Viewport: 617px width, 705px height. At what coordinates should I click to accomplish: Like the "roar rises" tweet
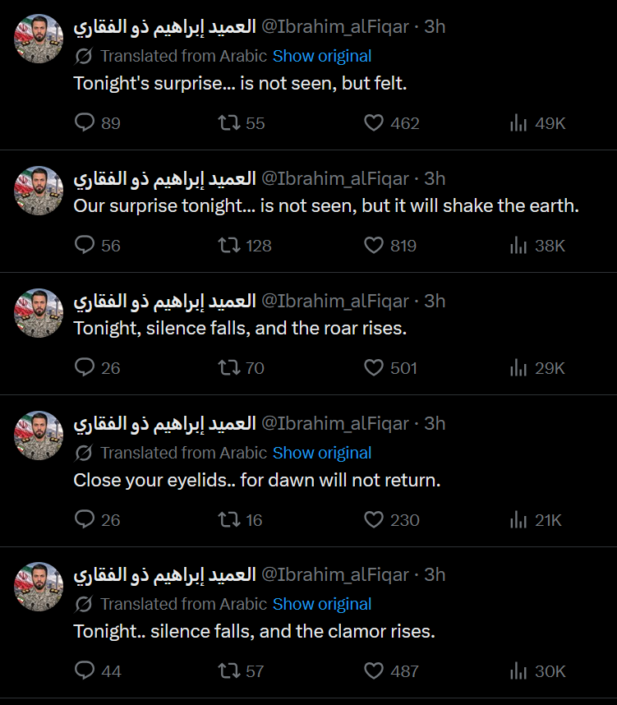click(x=374, y=368)
